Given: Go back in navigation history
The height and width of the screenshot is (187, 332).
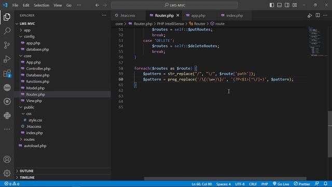Looking at the screenshot, I should point(97,5).
